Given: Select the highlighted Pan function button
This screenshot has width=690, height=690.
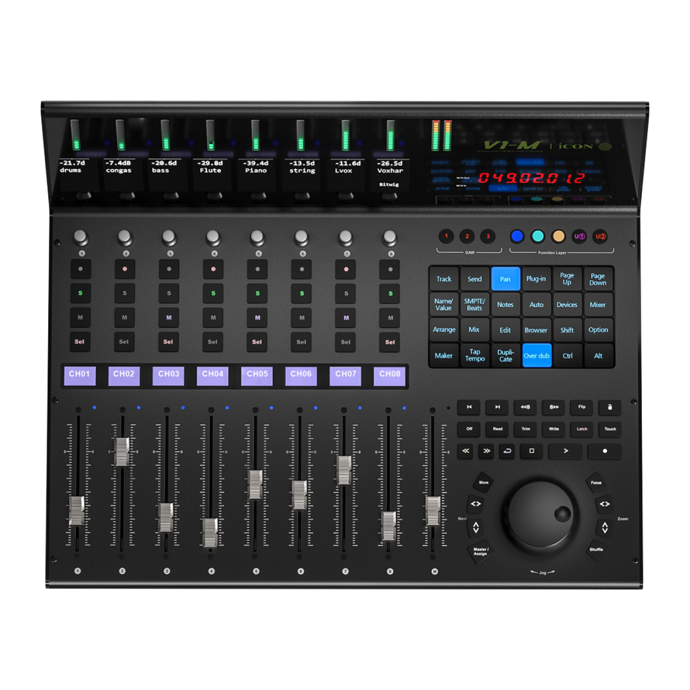Looking at the screenshot, I should pos(505,279).
